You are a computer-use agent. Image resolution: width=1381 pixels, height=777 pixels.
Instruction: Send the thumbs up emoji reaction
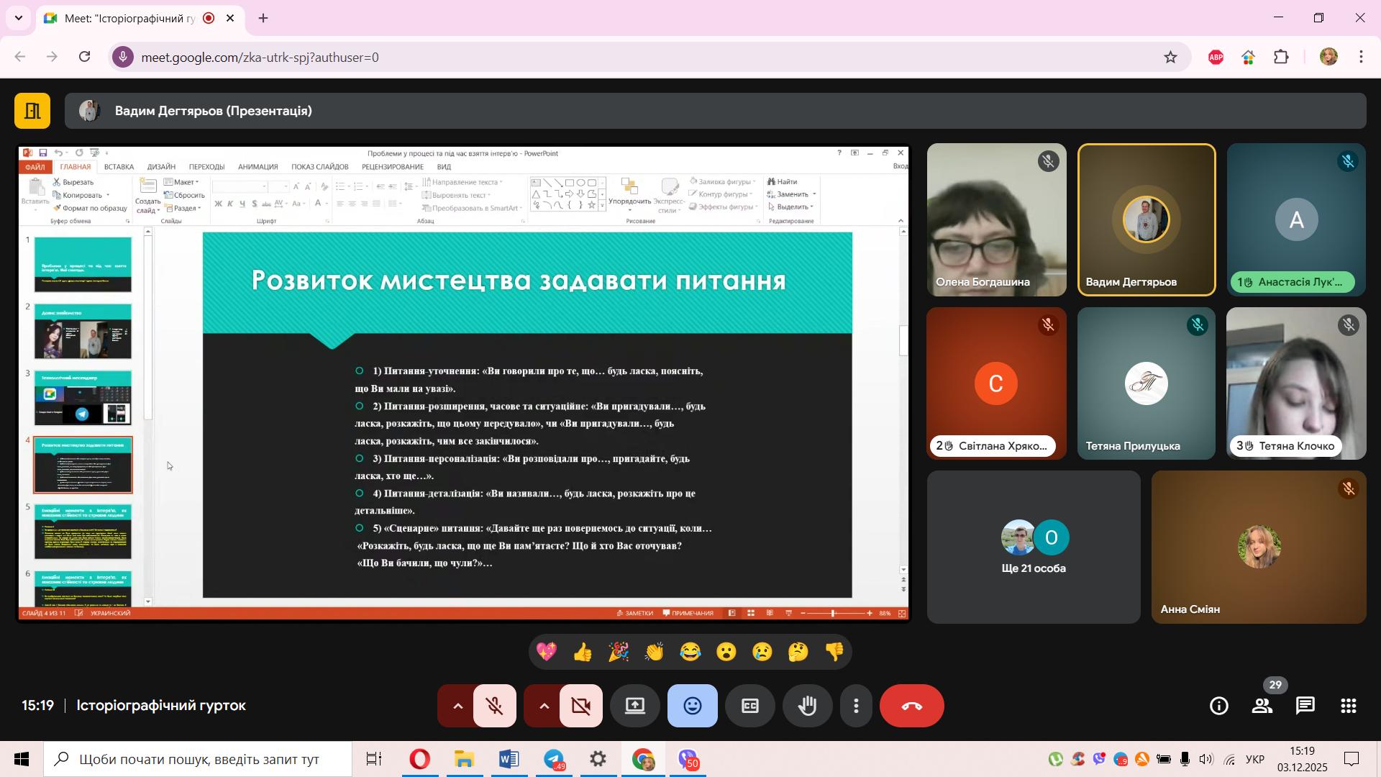point(582,653)
